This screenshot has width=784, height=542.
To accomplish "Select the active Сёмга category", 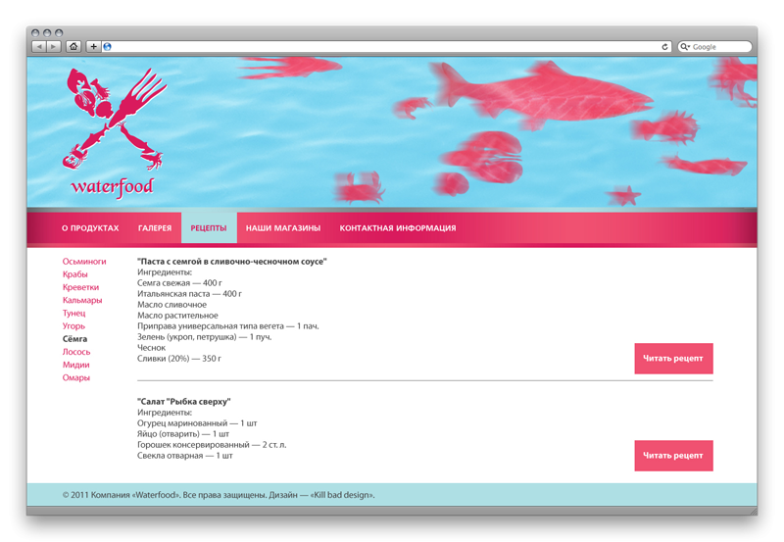I will [x=74, y=338].
